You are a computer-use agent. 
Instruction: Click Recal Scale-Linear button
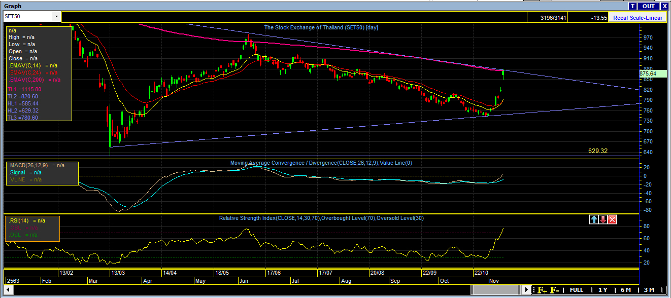tap(638, 18)
